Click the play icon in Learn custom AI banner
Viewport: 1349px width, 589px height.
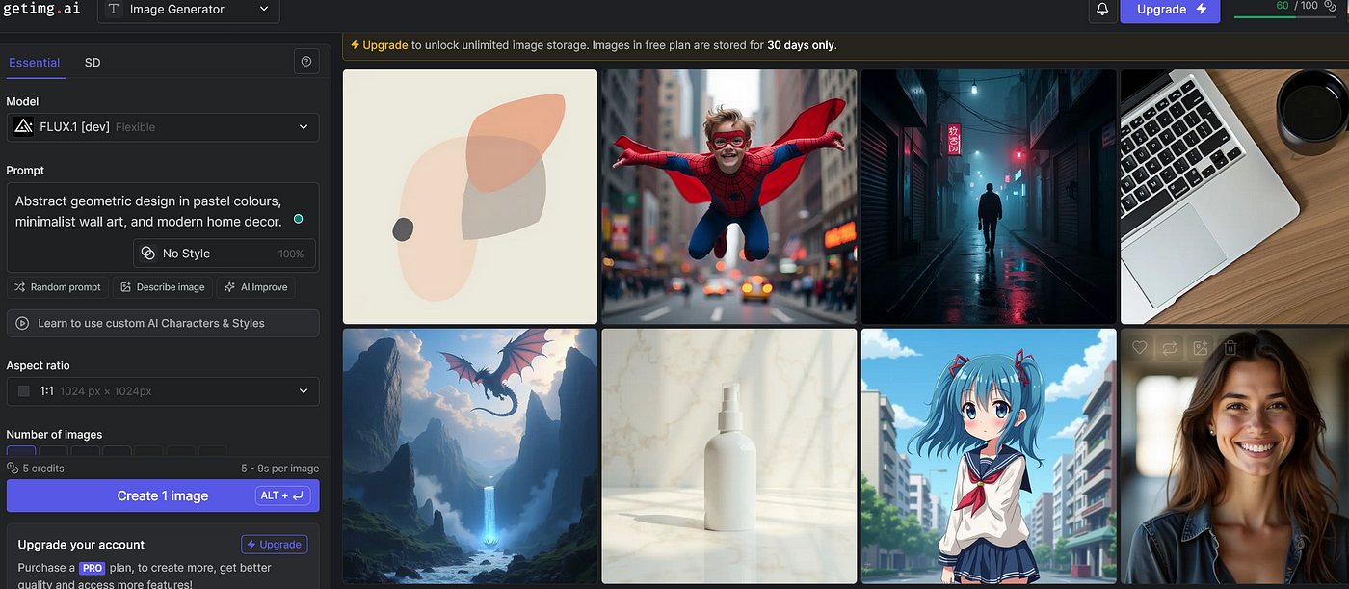tap(23, 323)
